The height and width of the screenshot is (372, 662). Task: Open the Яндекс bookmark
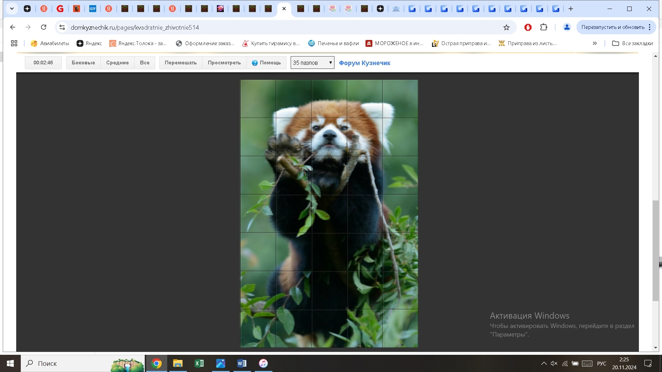[89, 43]
